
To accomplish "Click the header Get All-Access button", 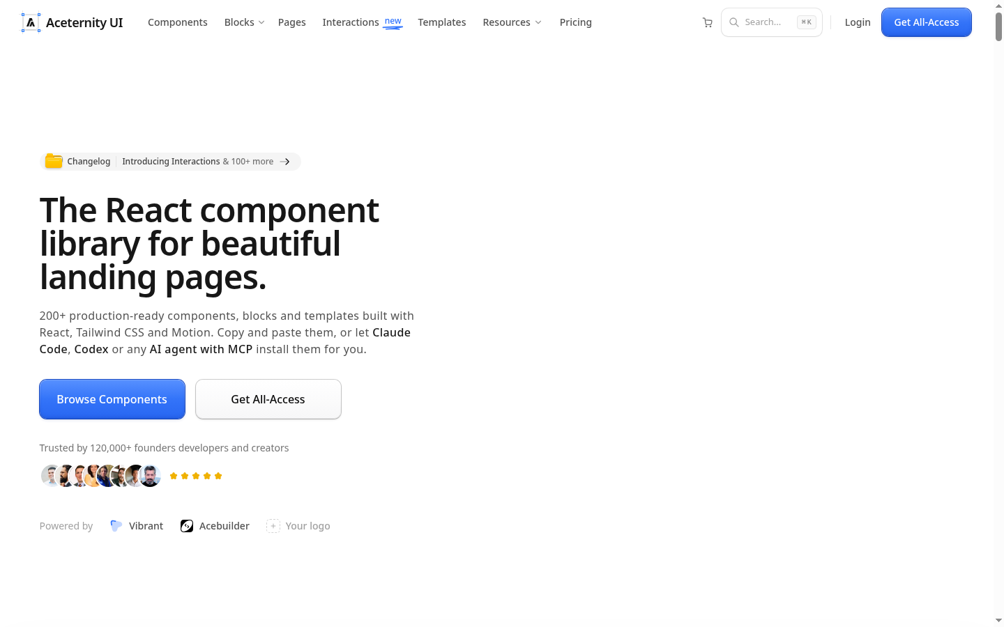I will click(927, 22).
